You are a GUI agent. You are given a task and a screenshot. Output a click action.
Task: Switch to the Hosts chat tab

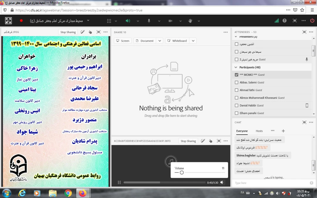259,131
